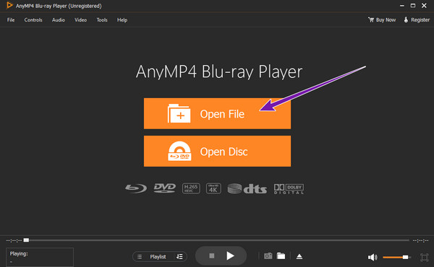Open the snapshot folder icon

[x=281, y=256]
